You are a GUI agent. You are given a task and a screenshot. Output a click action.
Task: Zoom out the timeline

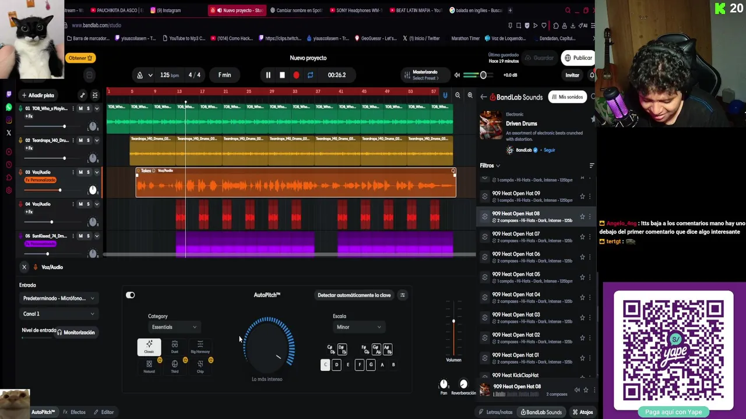pyautogui.click(x=458, y=95)
